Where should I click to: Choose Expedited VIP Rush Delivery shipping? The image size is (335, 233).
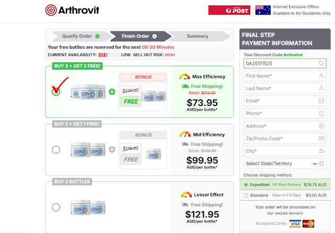[247, 184]
